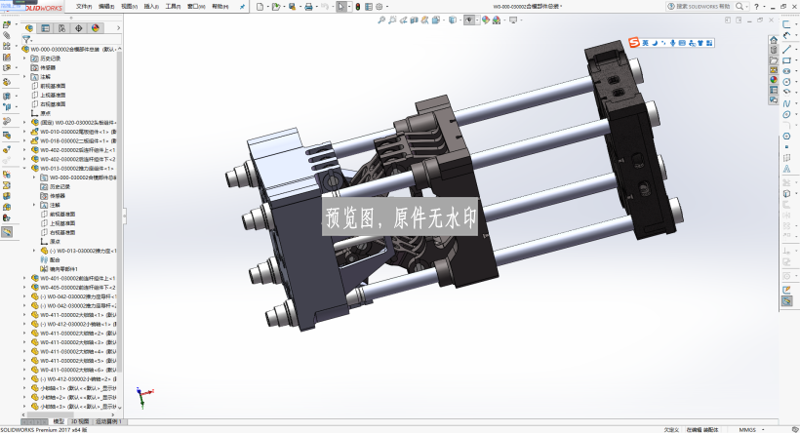Open the 工具 (Tools) menu

pos(173,7)
